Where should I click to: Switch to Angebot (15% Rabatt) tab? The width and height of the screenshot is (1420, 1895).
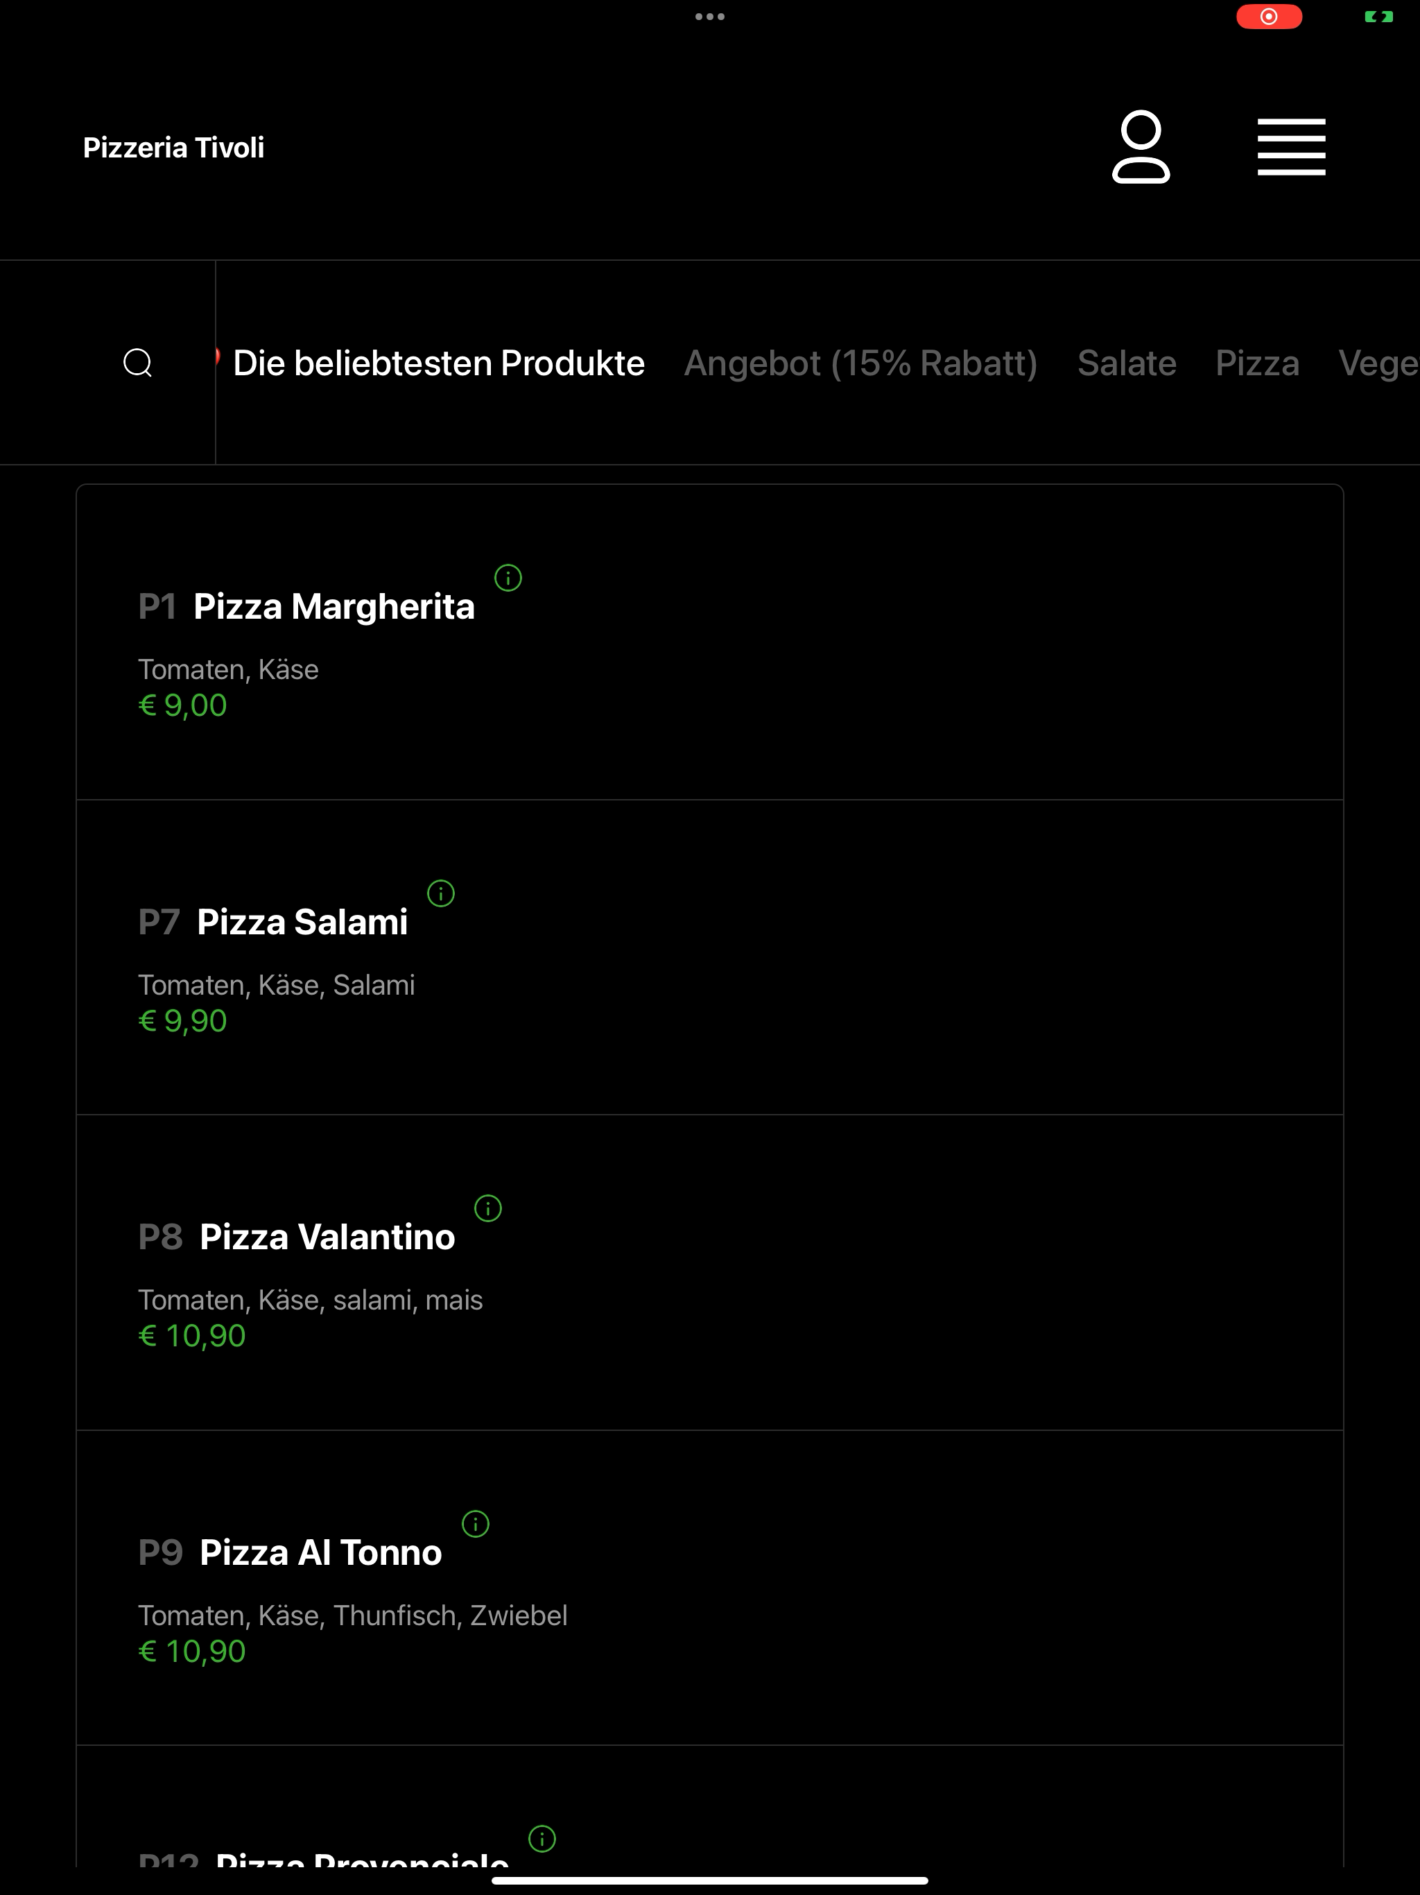860,363
